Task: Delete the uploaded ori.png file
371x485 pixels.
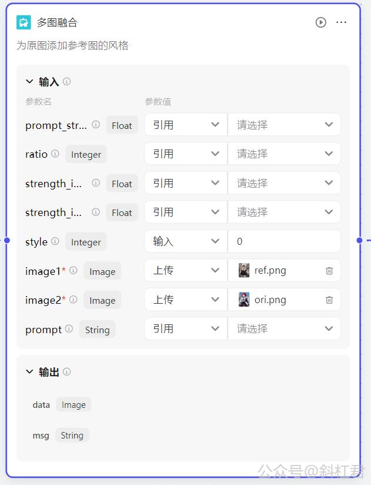Action: [x=329, y=300]
